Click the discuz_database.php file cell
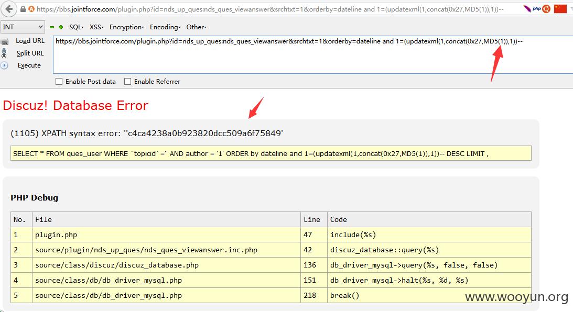The width and height of the screenshot is (573, 312). click(x=166, y=265)
